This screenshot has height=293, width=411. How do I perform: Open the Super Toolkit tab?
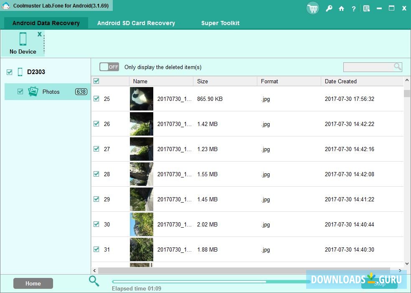tap(220, 23)
